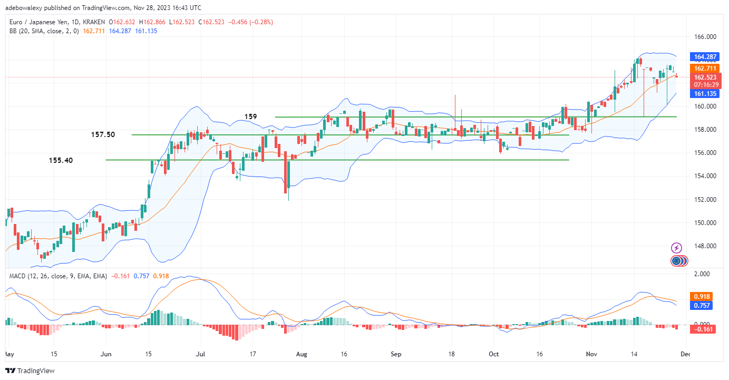Click the 17 date label on time axis

pyautogui.click(x=253, y=355)
